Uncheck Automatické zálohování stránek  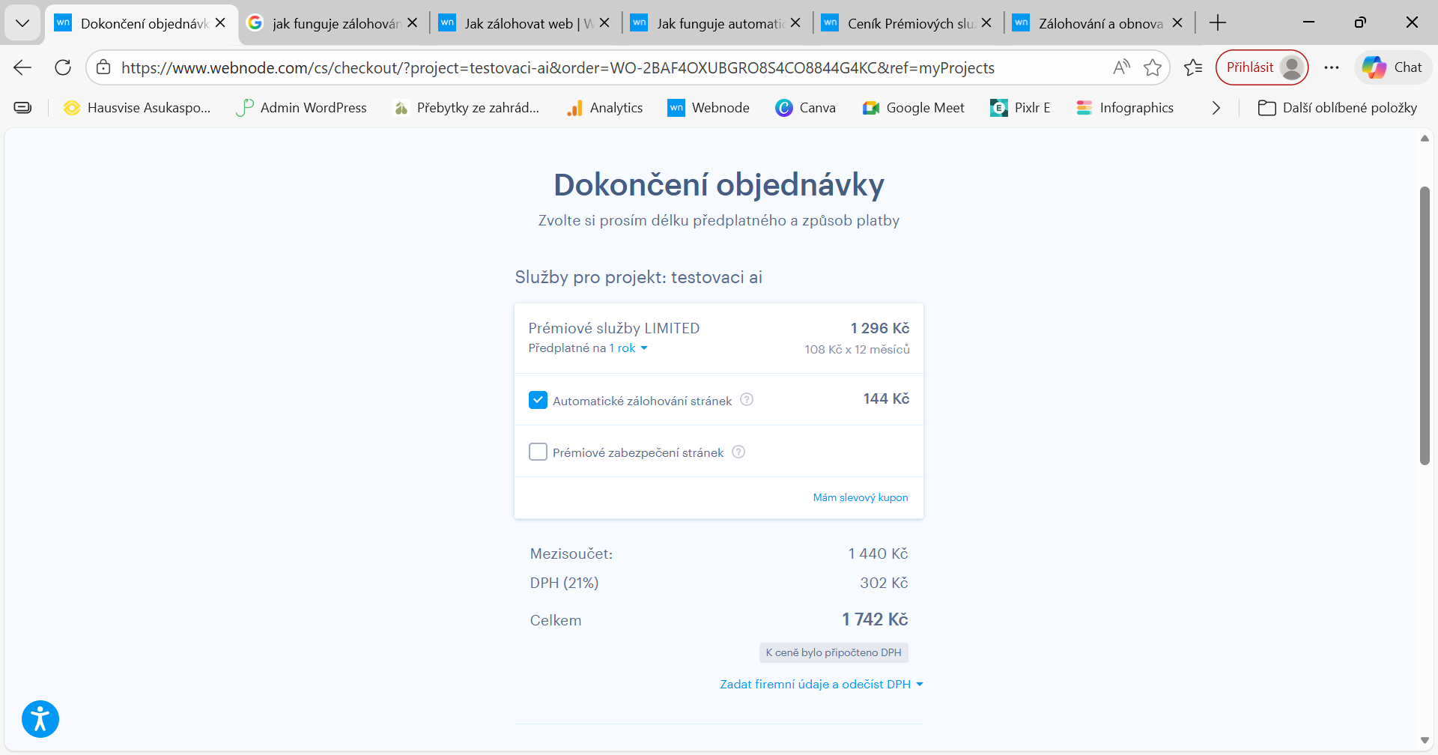point(538,399)
